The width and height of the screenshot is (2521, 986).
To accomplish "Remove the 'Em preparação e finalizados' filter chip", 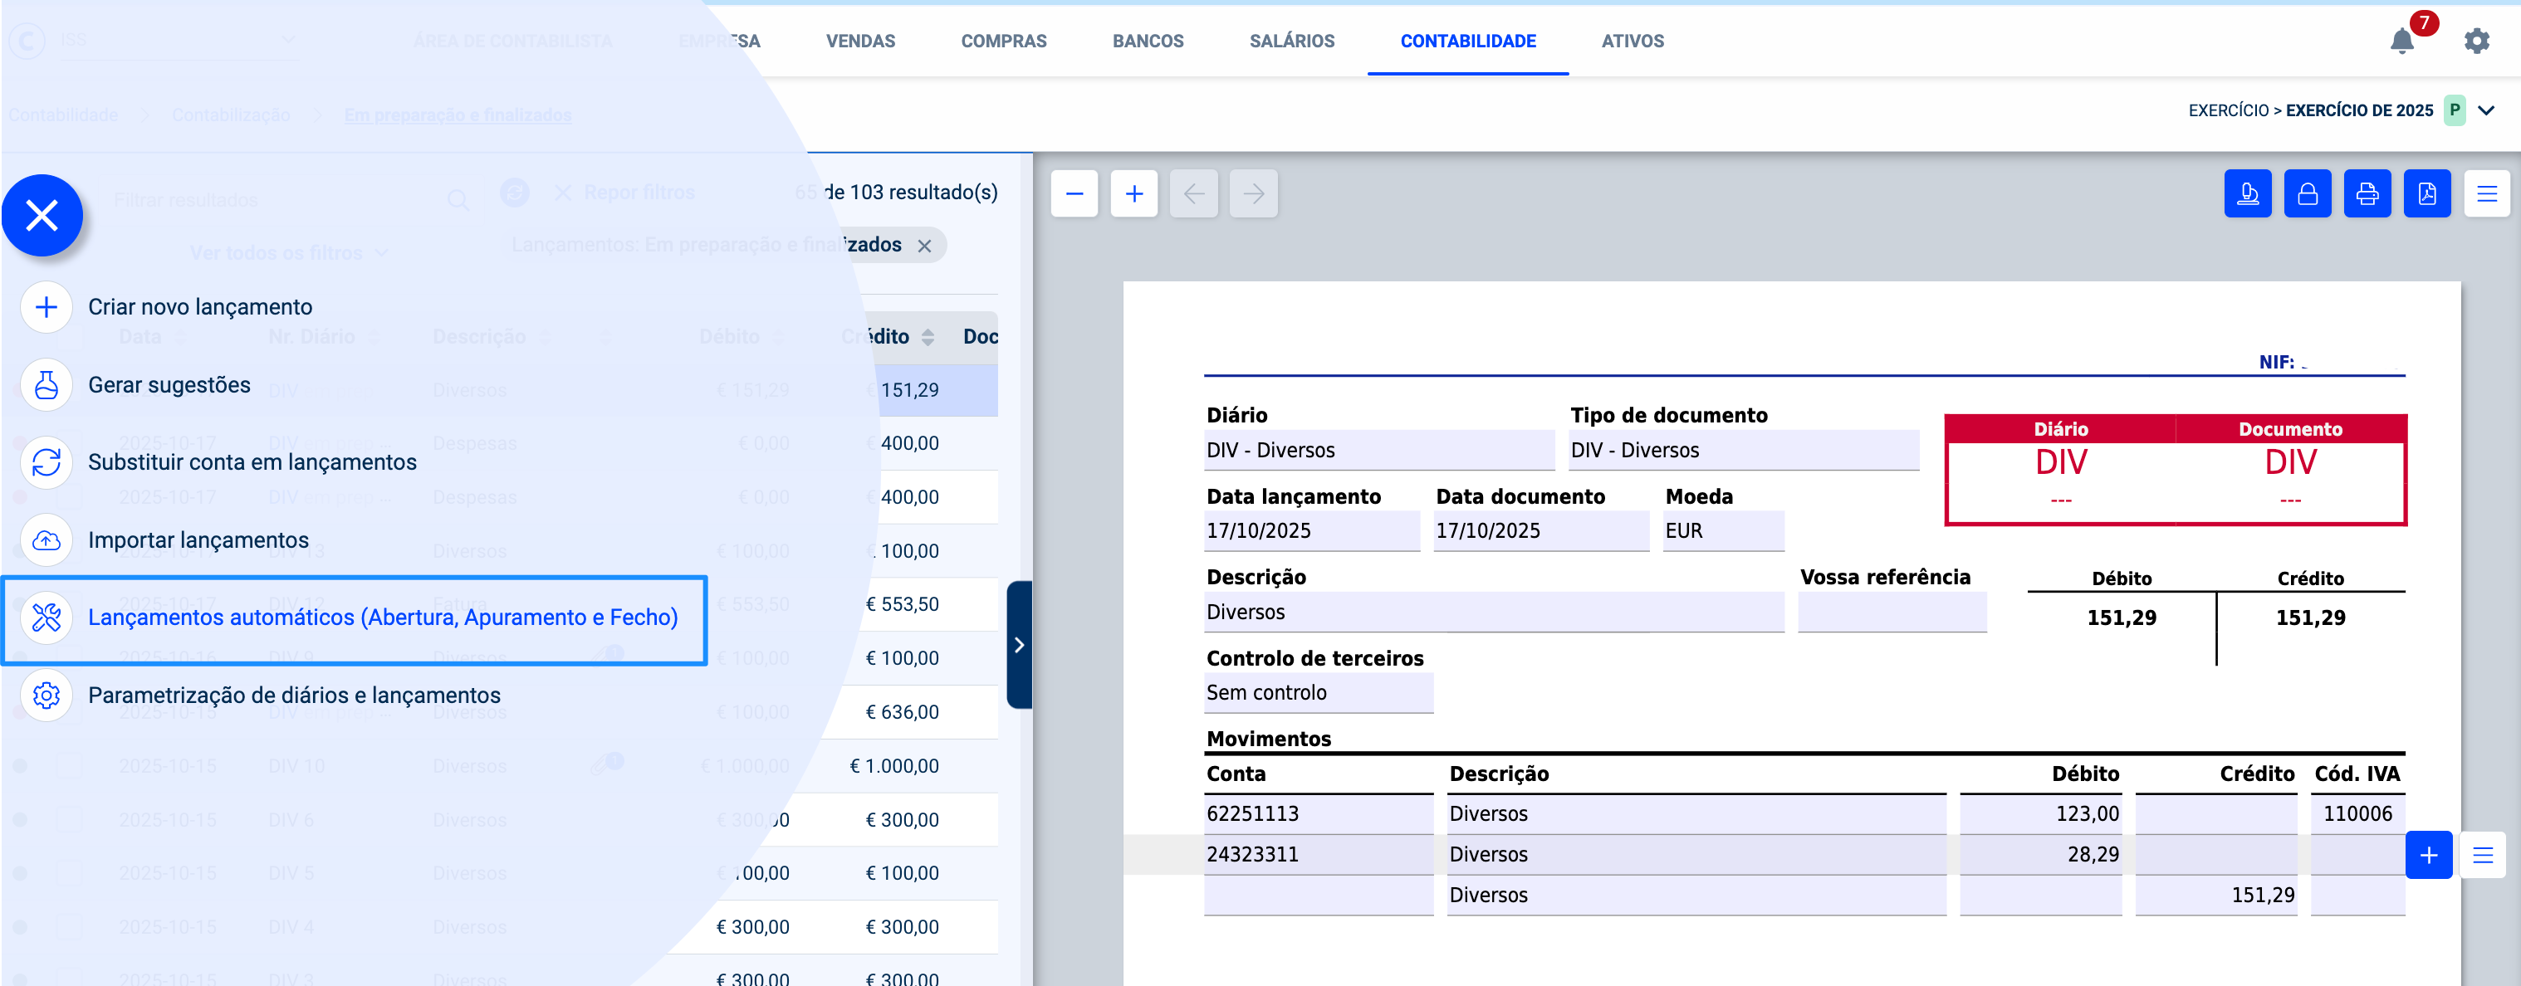I will pos(924,246).
